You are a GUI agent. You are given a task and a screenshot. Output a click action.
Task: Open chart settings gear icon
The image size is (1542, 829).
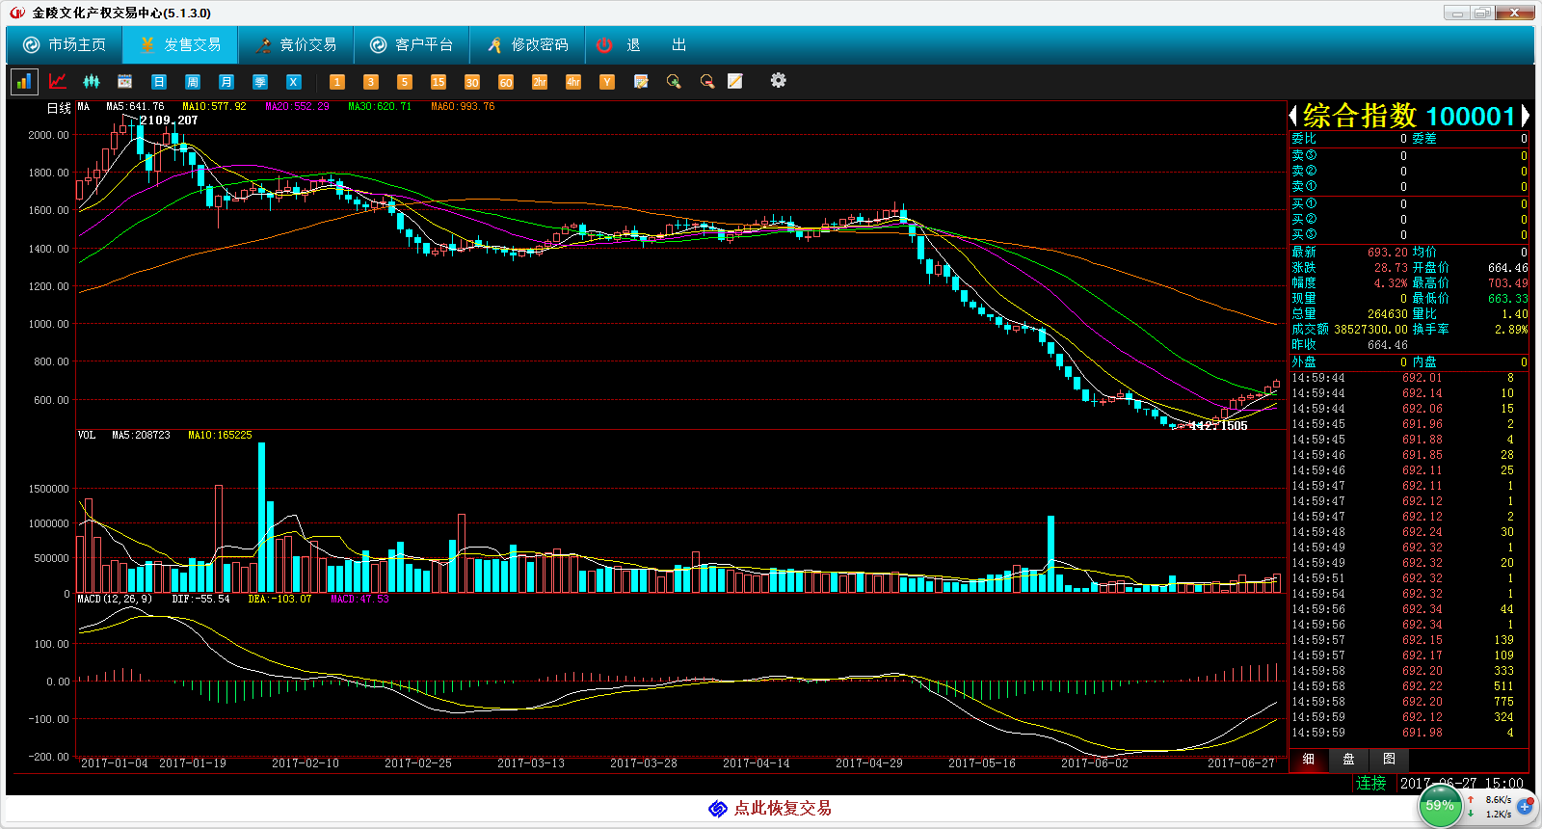point(779,81)
